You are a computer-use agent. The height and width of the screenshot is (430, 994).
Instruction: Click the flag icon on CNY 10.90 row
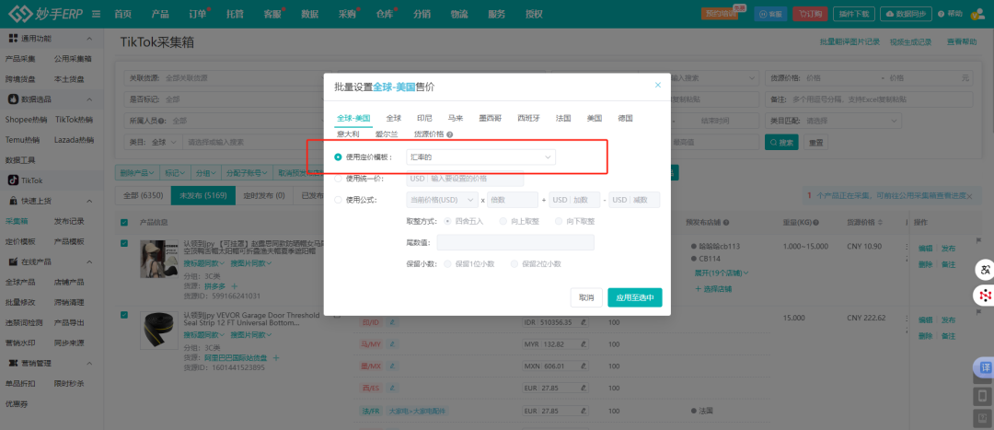978,241
